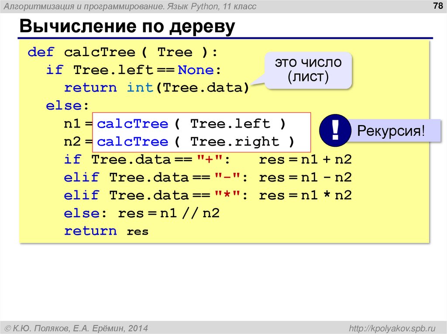Select the "Рекурсия!" callout label
Viewport: 447px width, 334px height.
[392, 130]
